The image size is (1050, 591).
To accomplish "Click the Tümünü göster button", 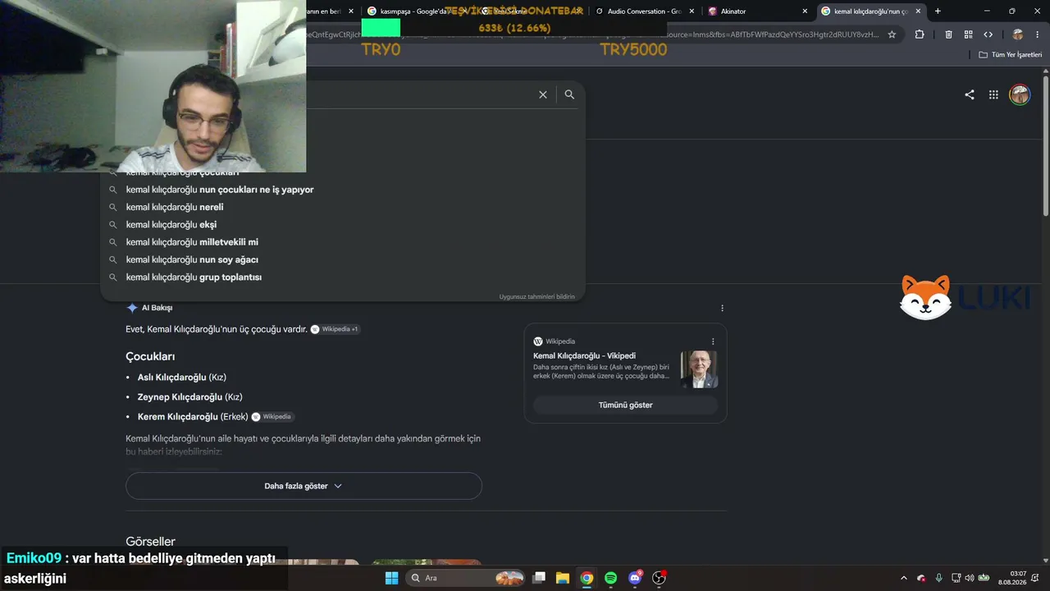I will [625, 405].
